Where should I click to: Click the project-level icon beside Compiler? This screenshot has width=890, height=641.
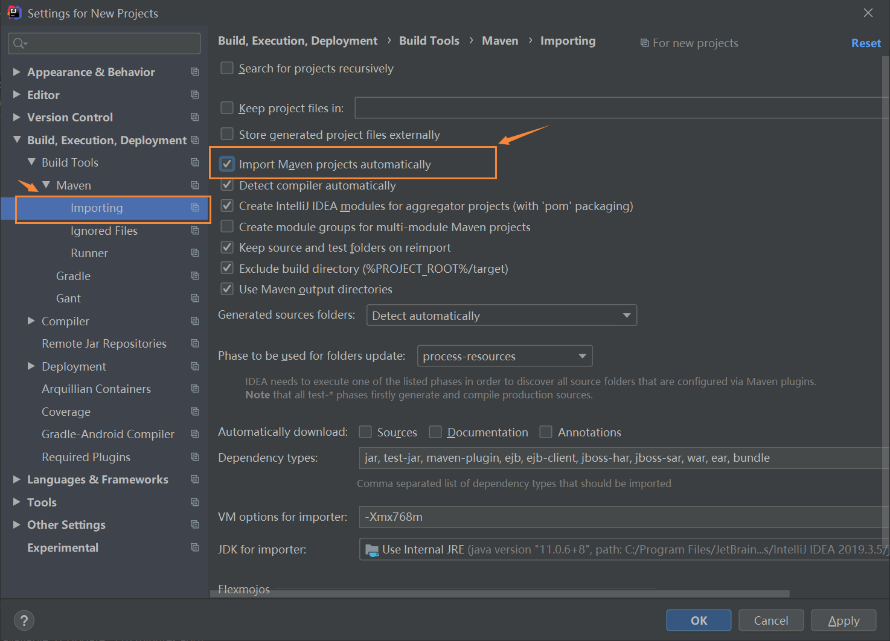[x=194, y=321]
